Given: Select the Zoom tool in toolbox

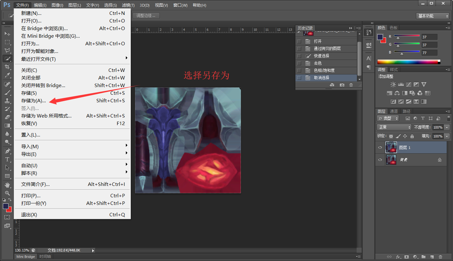Looking at the screenshot, I should point(7,193).
